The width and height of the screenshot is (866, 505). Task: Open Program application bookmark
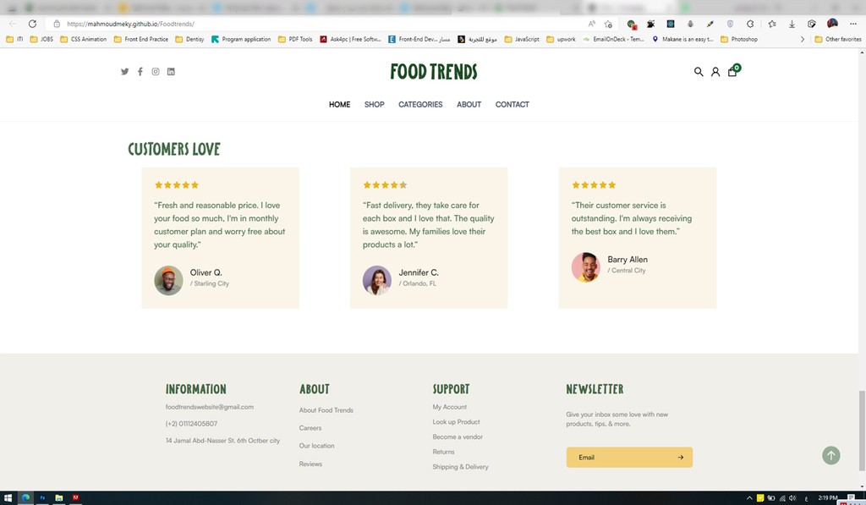click(x=241, y=39)
